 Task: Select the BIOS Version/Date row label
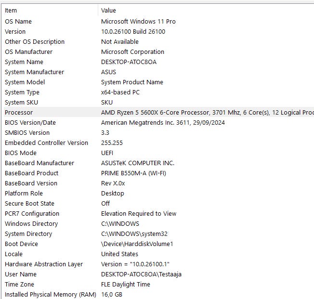[x=30, y=123]
